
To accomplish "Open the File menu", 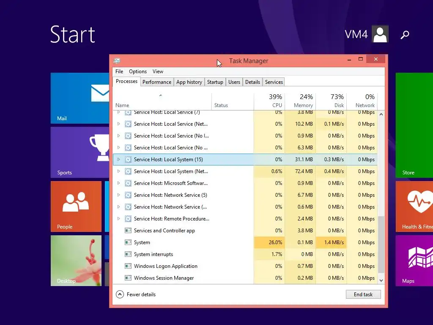I will pos(119,71).
